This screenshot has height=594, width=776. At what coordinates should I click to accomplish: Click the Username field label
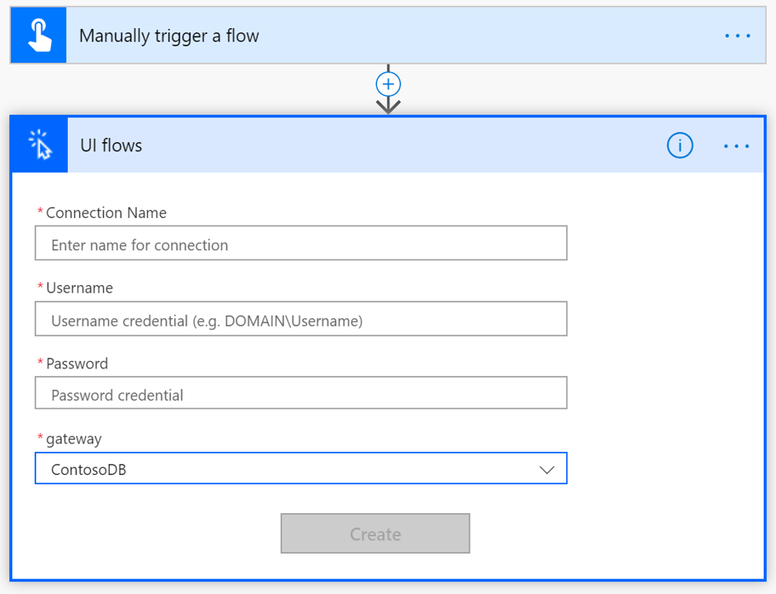[x=79, y=288]
